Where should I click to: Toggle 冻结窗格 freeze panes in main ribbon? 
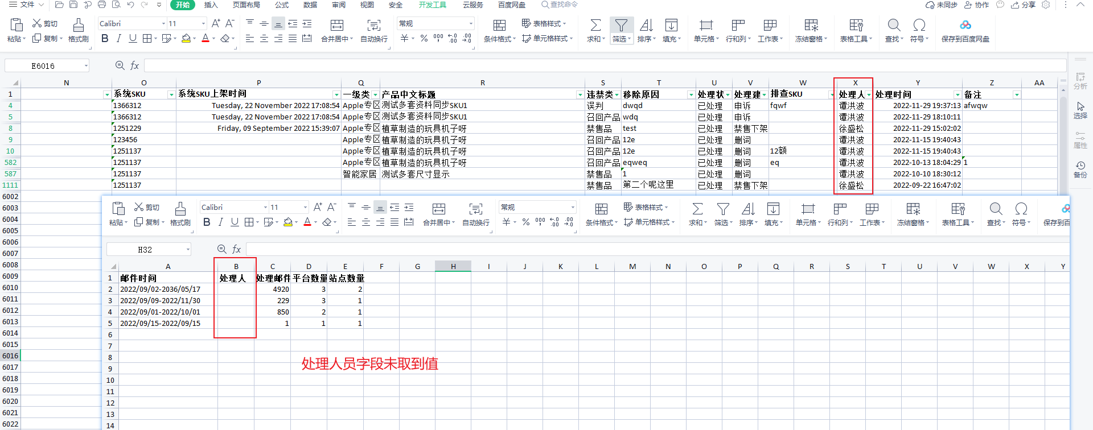pyautogui.click(x=811, y=30)
